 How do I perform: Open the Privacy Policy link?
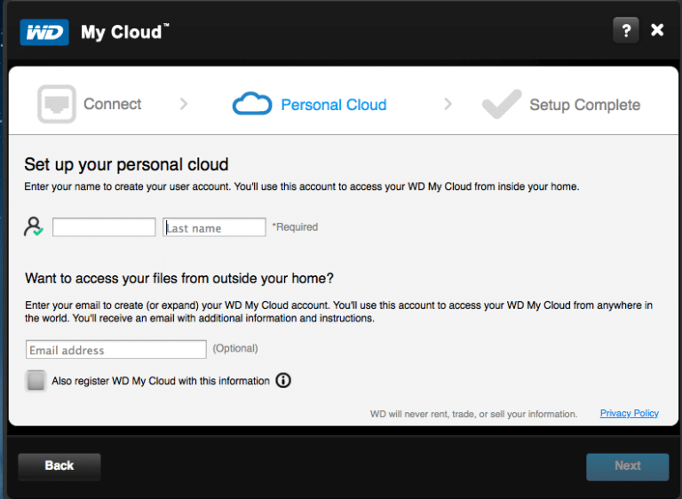pyautogui.click(x=629, y=413)
